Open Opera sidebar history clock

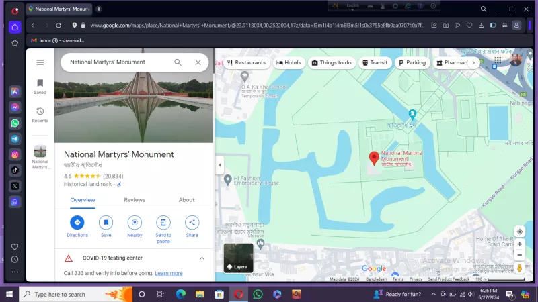15,260
